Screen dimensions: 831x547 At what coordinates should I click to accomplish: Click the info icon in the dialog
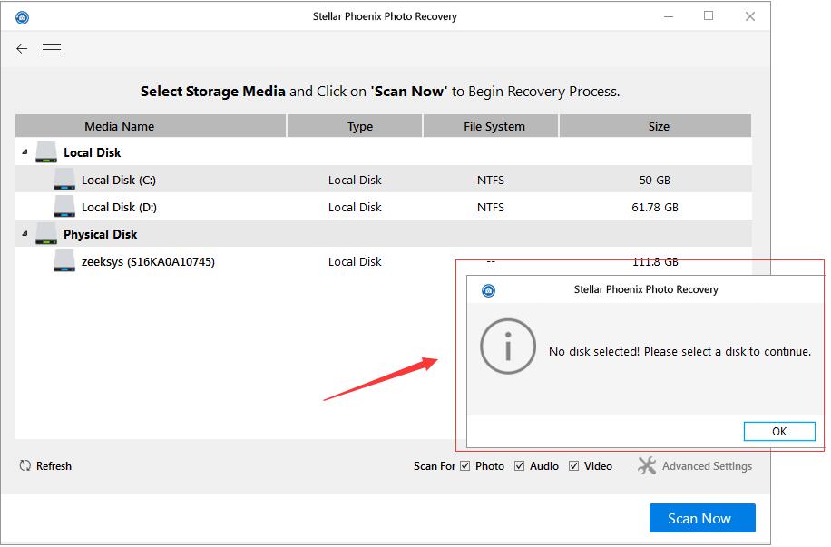508,347
